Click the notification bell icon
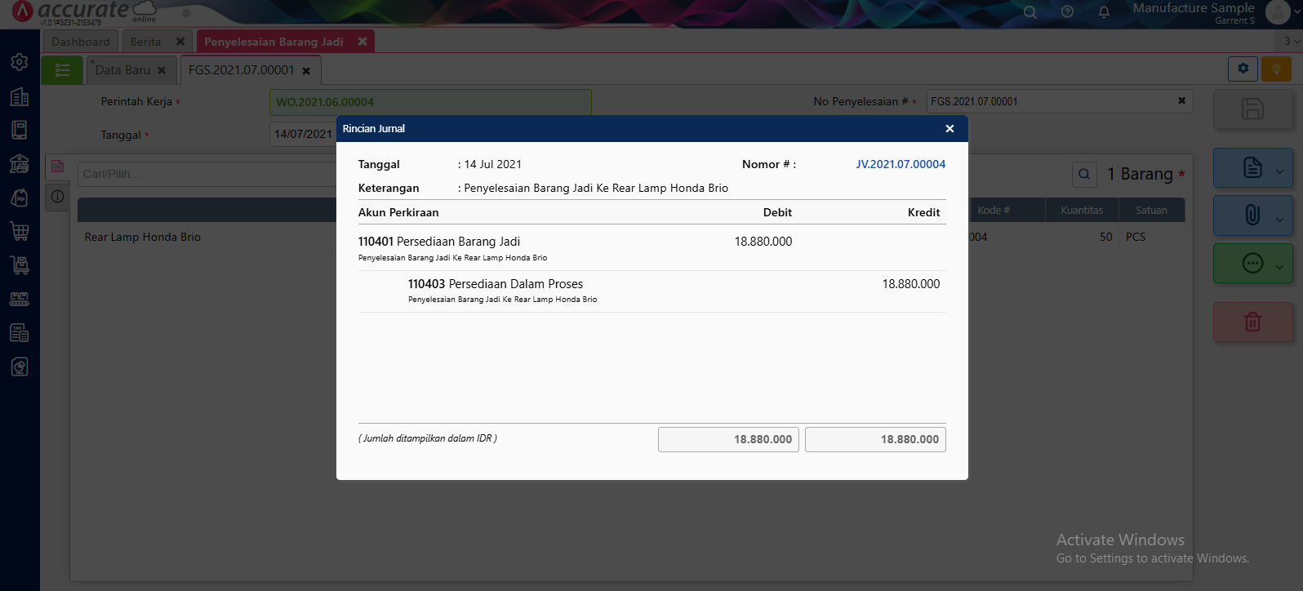1303x591 pixels. pos(1104,12)
